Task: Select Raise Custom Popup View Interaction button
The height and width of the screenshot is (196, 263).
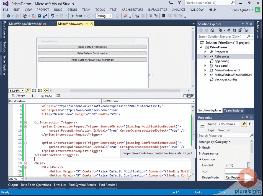Action: (x=92, y=60)
